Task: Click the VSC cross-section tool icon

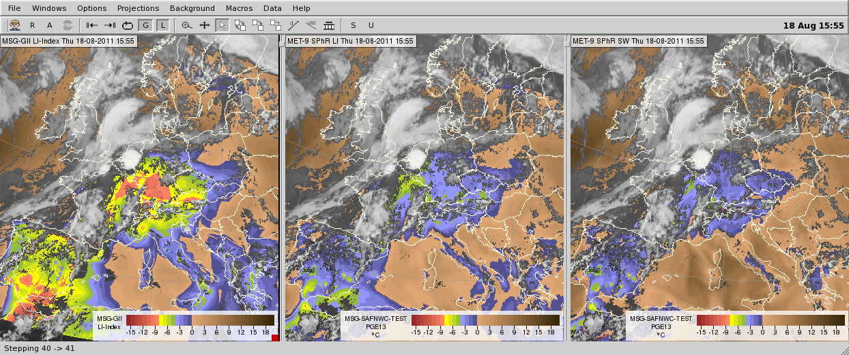Action: [x=311, y=25]
